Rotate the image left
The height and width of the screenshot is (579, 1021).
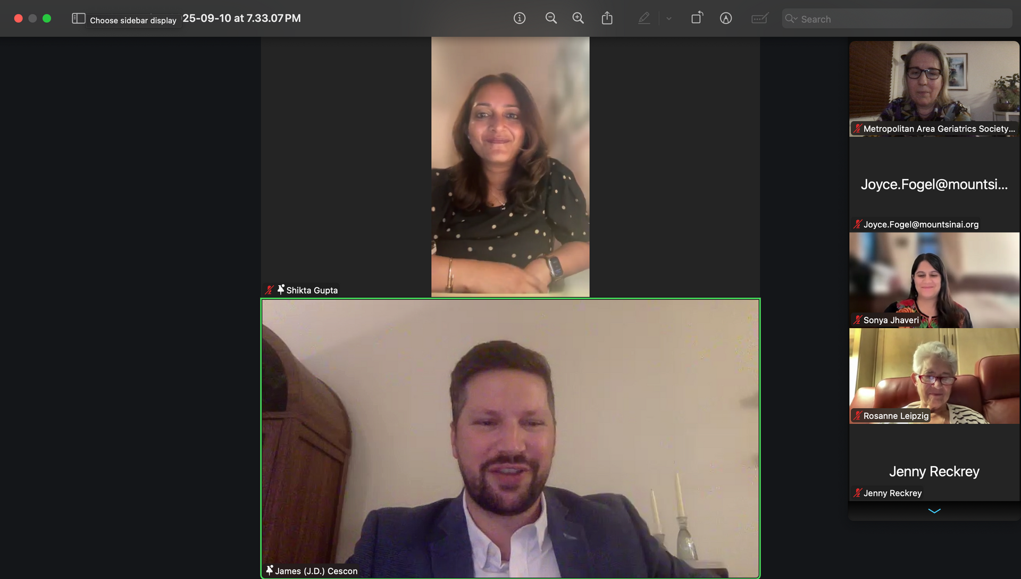tap(697, 18)
